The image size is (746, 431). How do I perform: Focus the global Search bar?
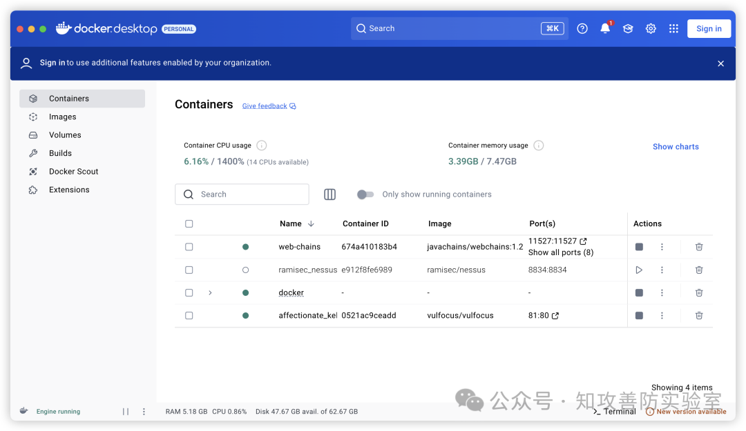point(459,28)
